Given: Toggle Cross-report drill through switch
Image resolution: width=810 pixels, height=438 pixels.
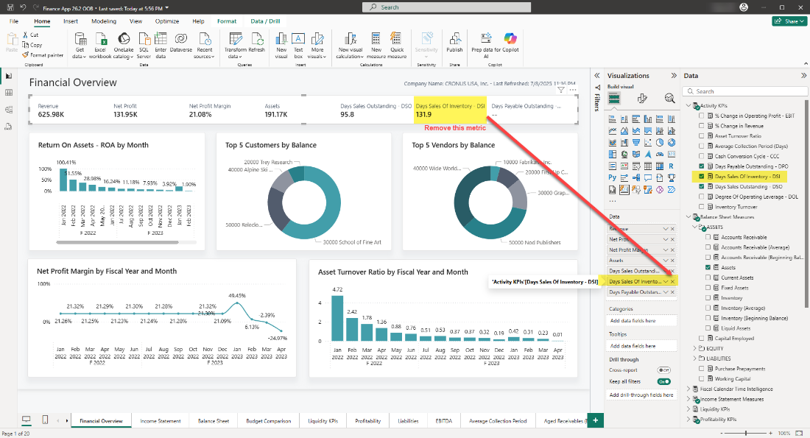Looking at the screenshot, I should [663, 370].
